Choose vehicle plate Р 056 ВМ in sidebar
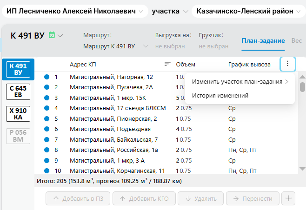This screenshot has height=210, width=306. coord(18,136)
